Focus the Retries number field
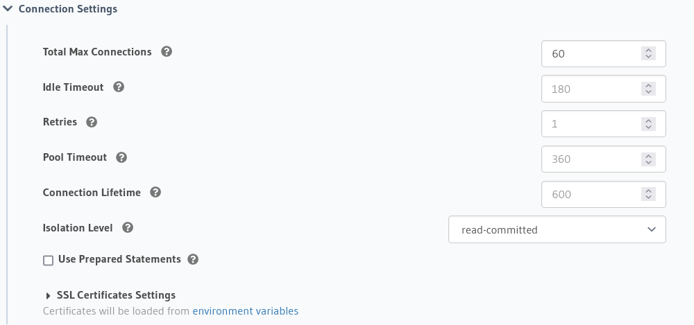This screenshot has height=325, width=694. 590,125
